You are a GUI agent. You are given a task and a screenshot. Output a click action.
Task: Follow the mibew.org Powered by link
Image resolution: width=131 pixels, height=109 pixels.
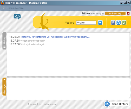coord(50,104)
